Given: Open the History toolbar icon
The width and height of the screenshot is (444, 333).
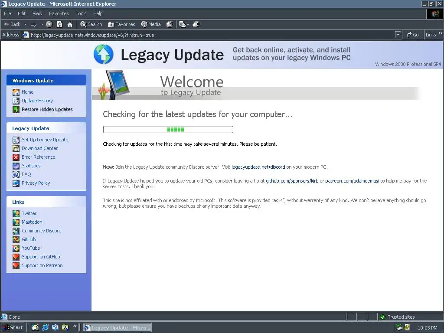Looking at the screenshot, I should tap(170, 24).
